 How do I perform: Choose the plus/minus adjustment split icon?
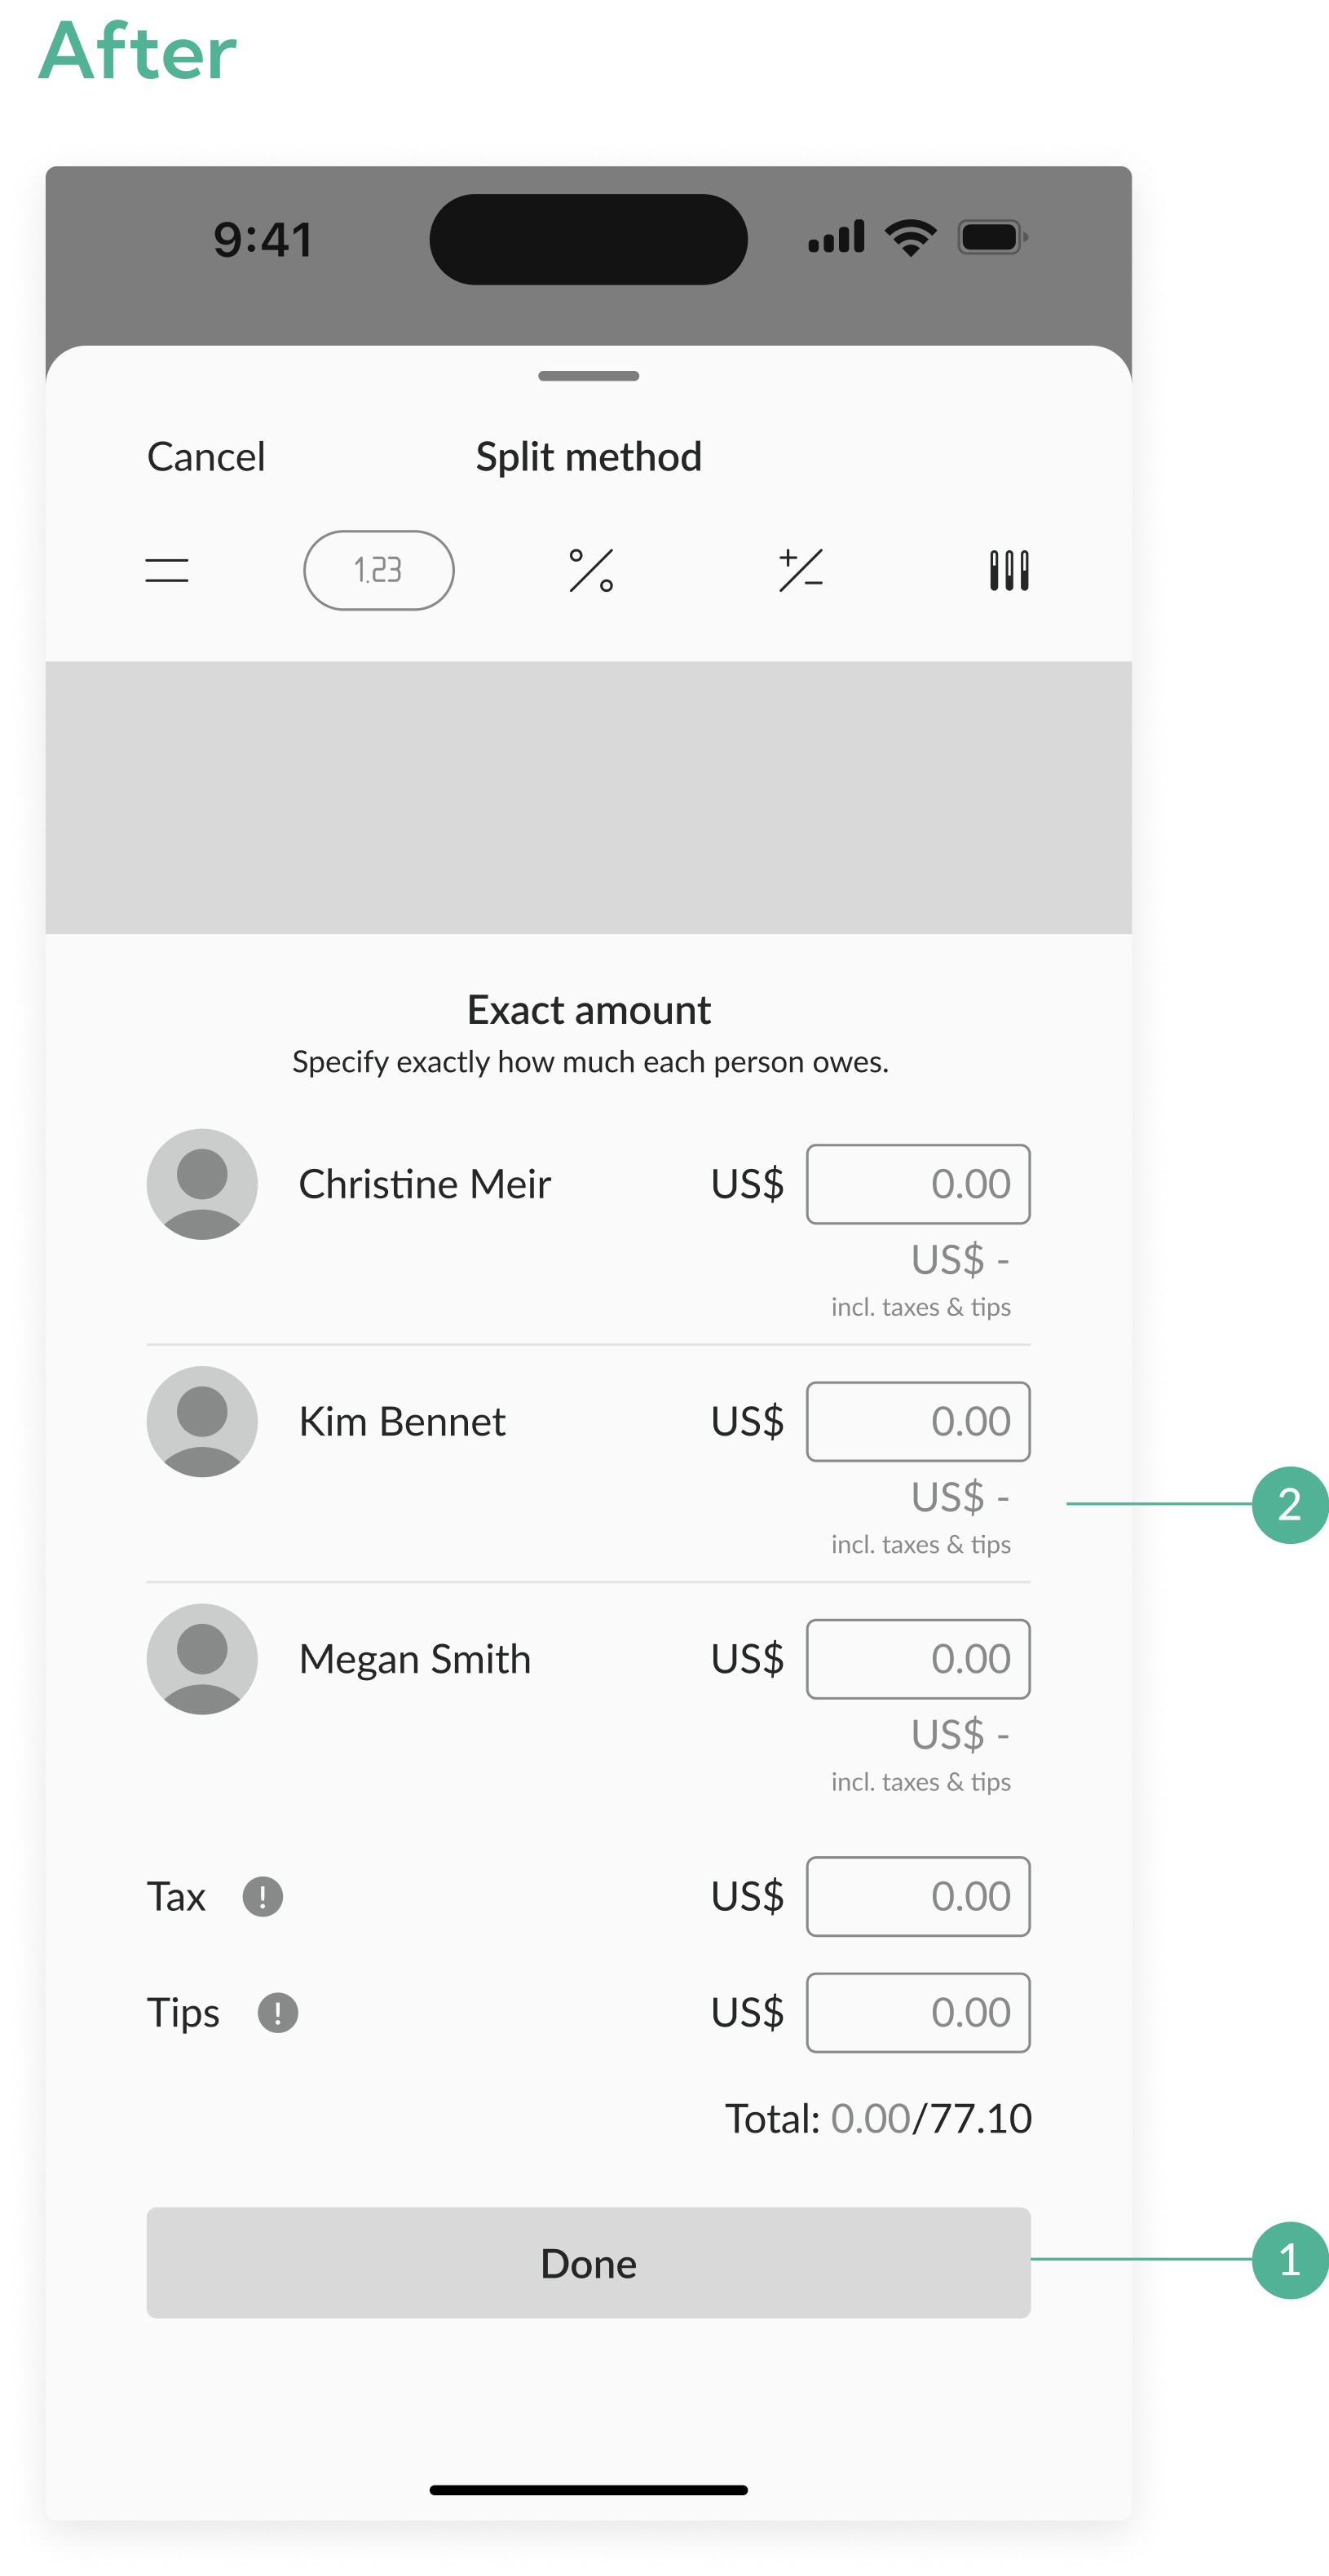[800, 570]
